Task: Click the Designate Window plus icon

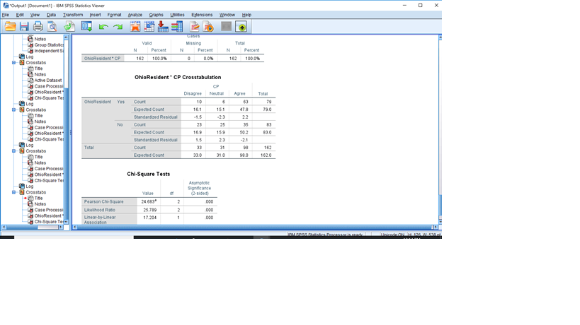Action: click(x=241, y=27)
